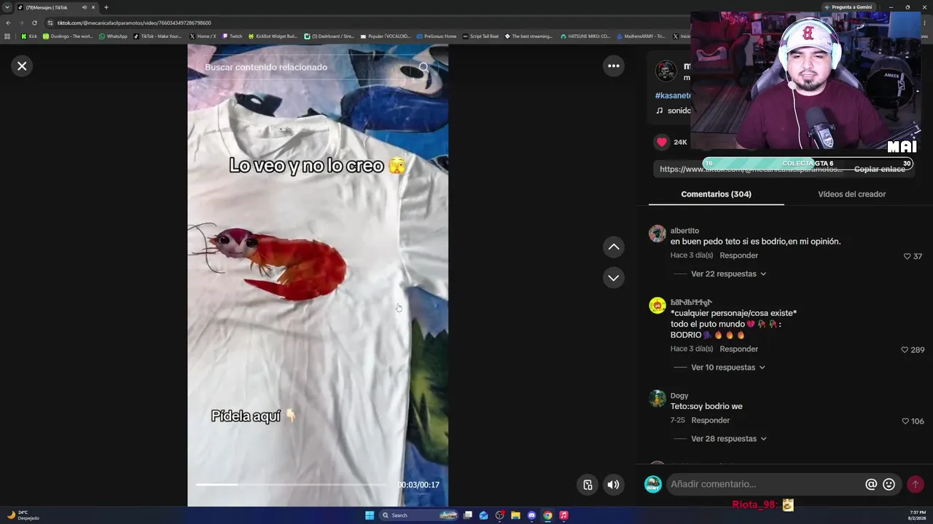Open the weather widget showing 24°C

pyautogui.click(x=23, y=515)
